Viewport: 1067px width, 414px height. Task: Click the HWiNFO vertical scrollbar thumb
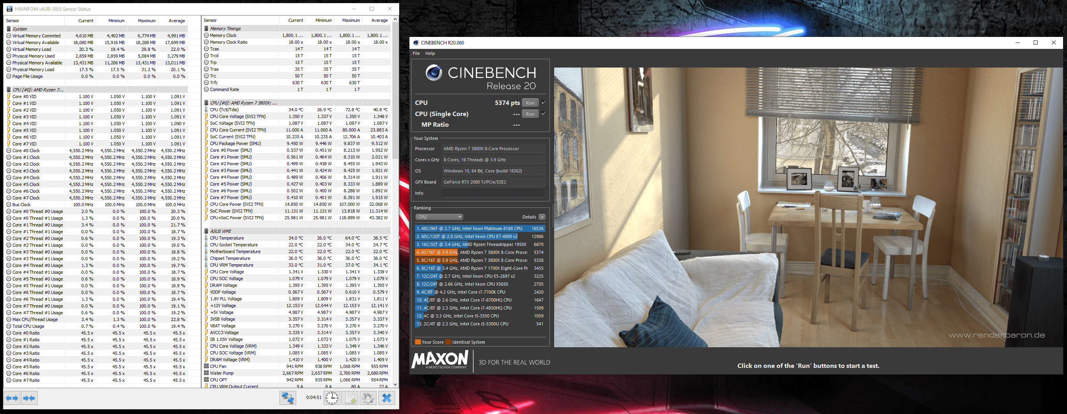coord(395,90)
